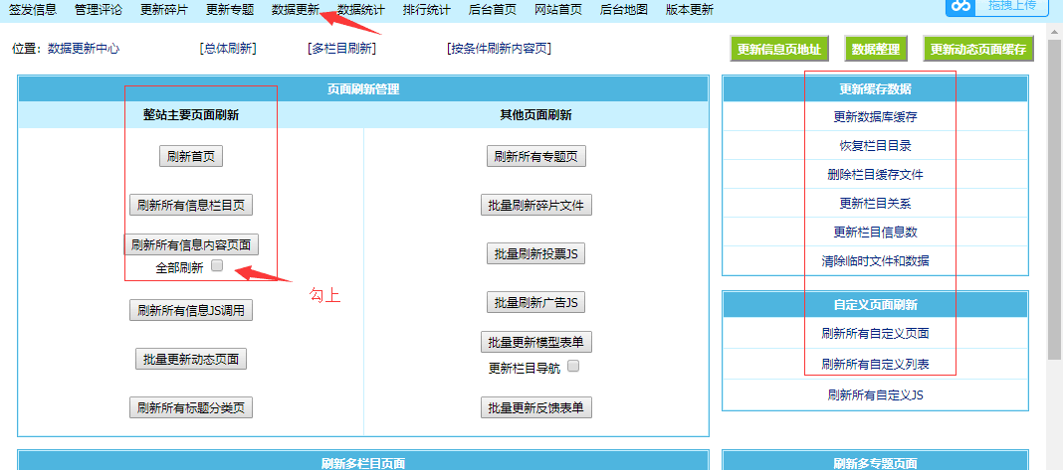The image size is (1063, 470).
Task: Click the green 数据整理 button
Action: 875,50
